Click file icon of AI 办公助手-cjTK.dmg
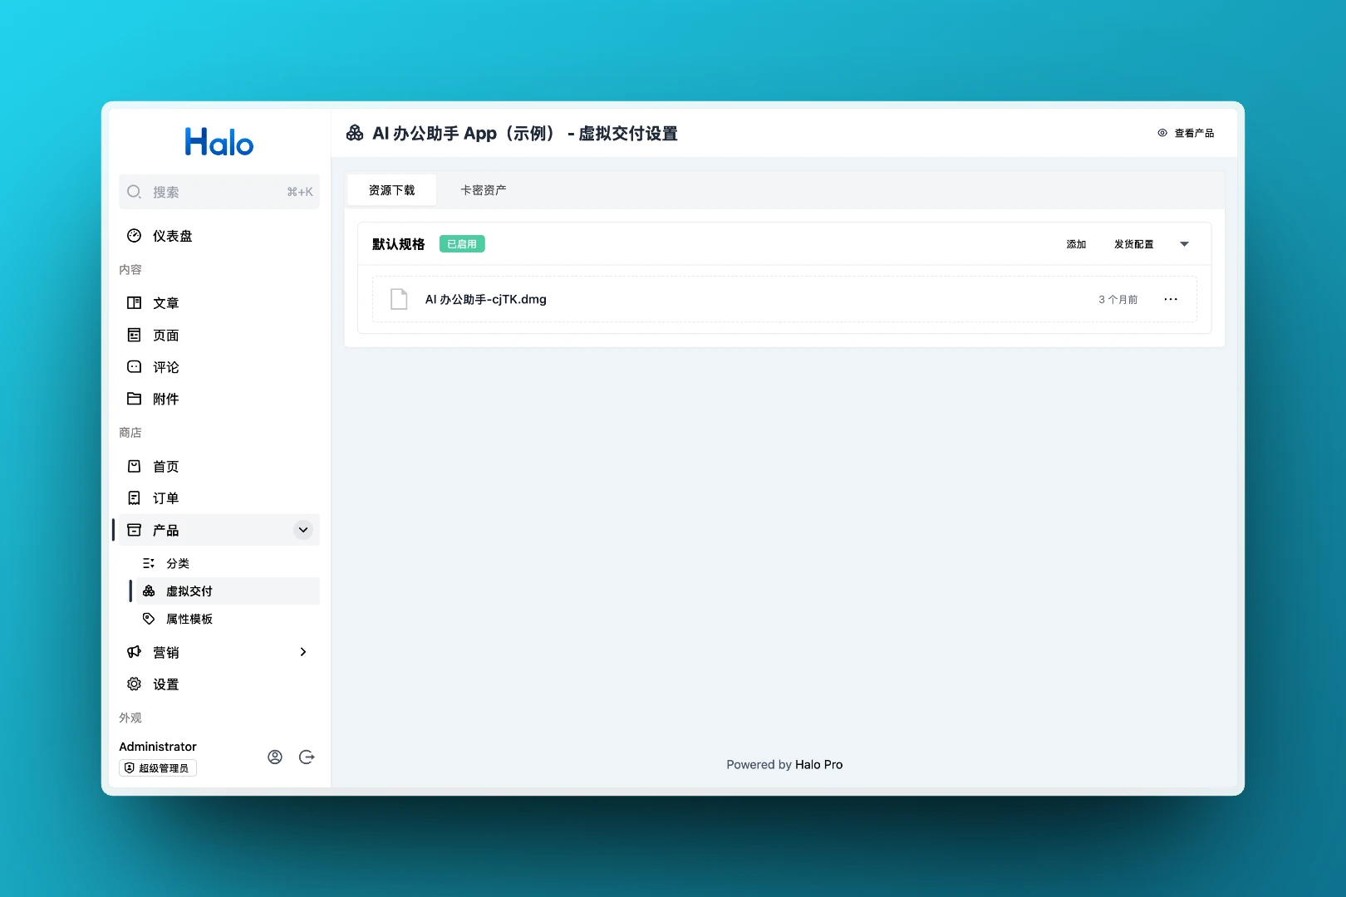The width and height of the screenshot is (1346, 897). coord(399,299)
